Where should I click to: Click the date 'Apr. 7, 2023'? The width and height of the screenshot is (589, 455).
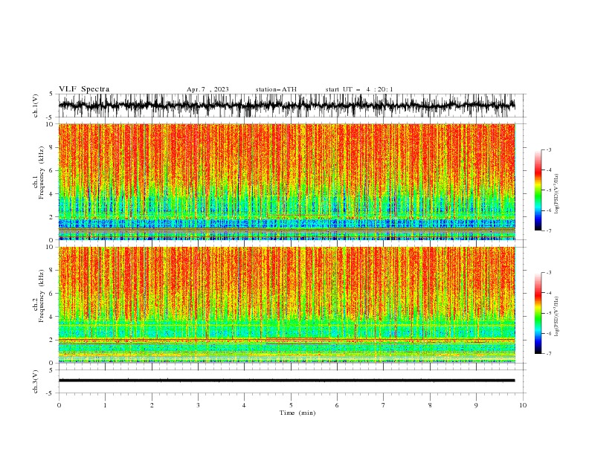point(207,89)
